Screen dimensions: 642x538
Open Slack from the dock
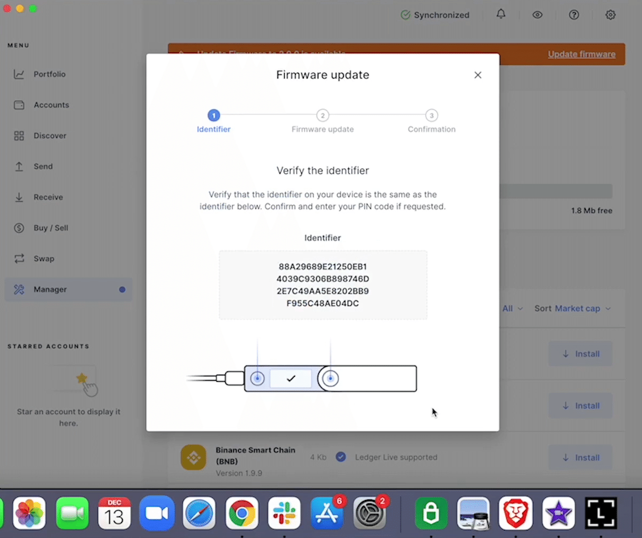pyautogui.click(x=285, y=513)
